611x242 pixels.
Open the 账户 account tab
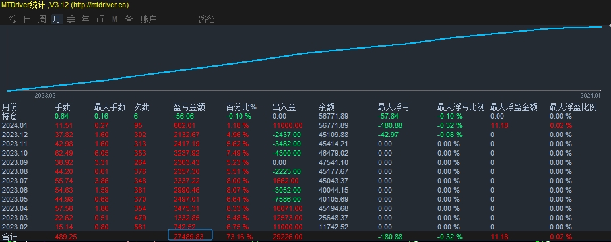click(148, 20)
